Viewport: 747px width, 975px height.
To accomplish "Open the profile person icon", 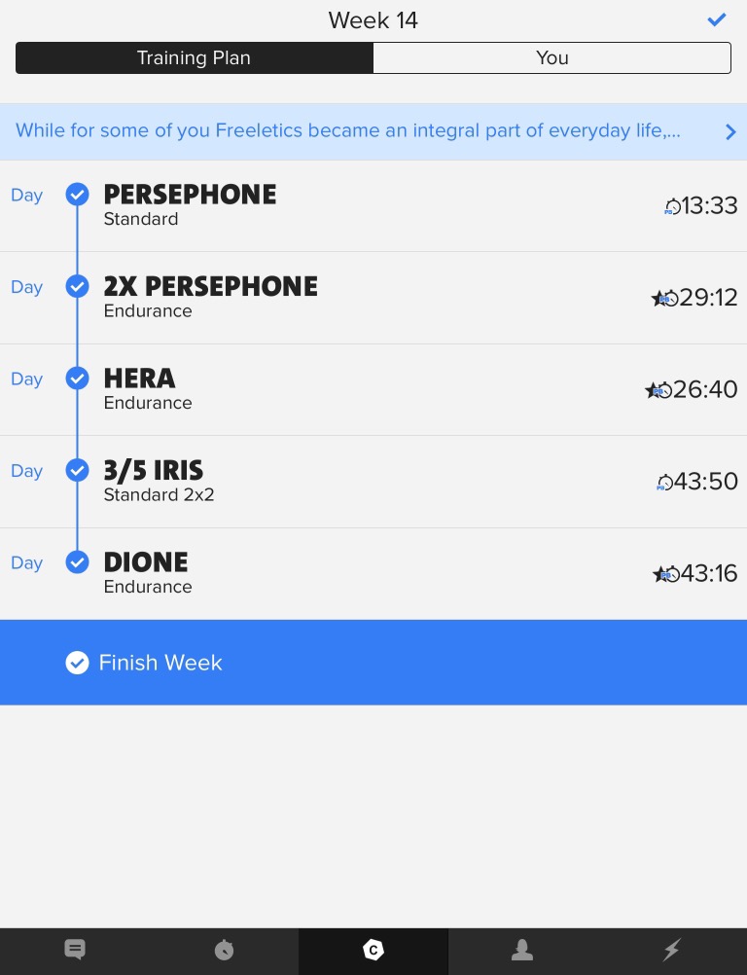I will point(522,950).
